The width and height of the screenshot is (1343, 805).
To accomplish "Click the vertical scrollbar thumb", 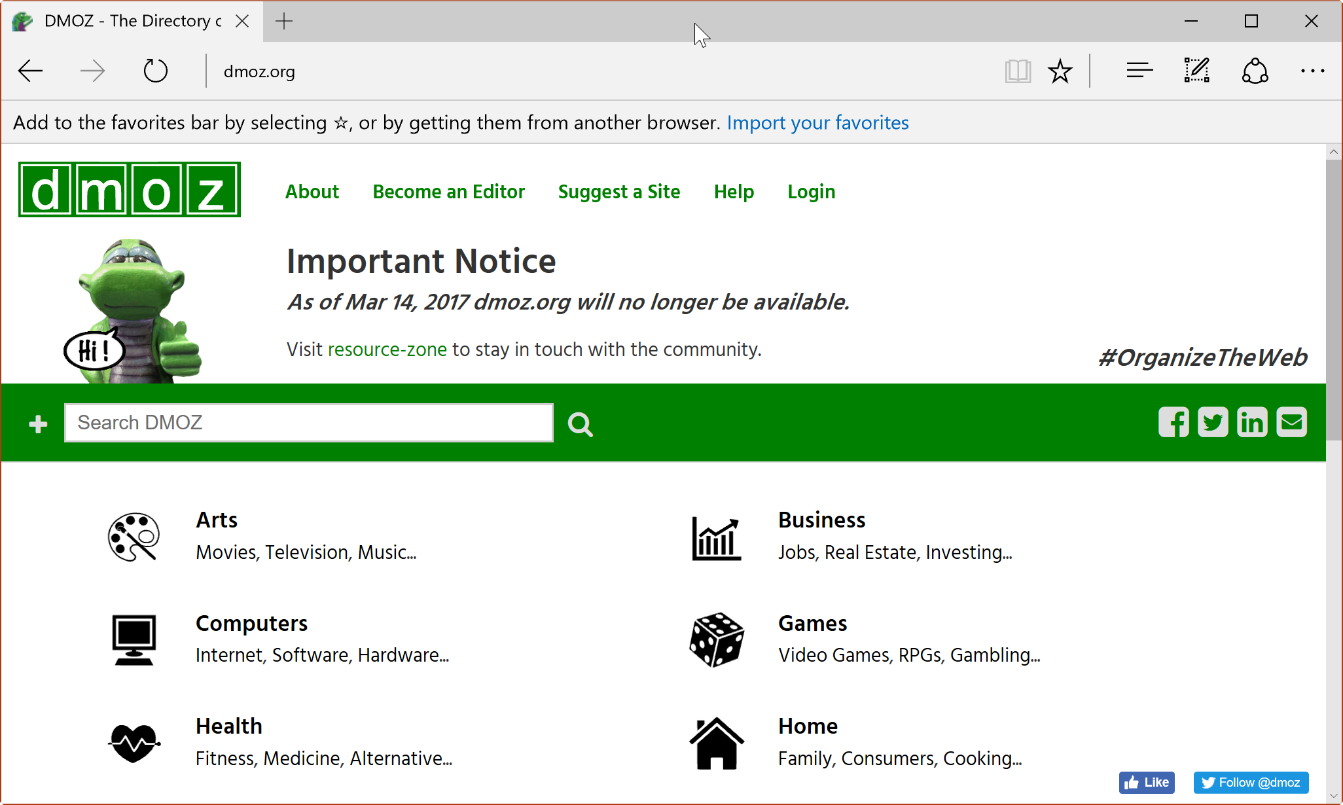I will (x=1334, y=300).
